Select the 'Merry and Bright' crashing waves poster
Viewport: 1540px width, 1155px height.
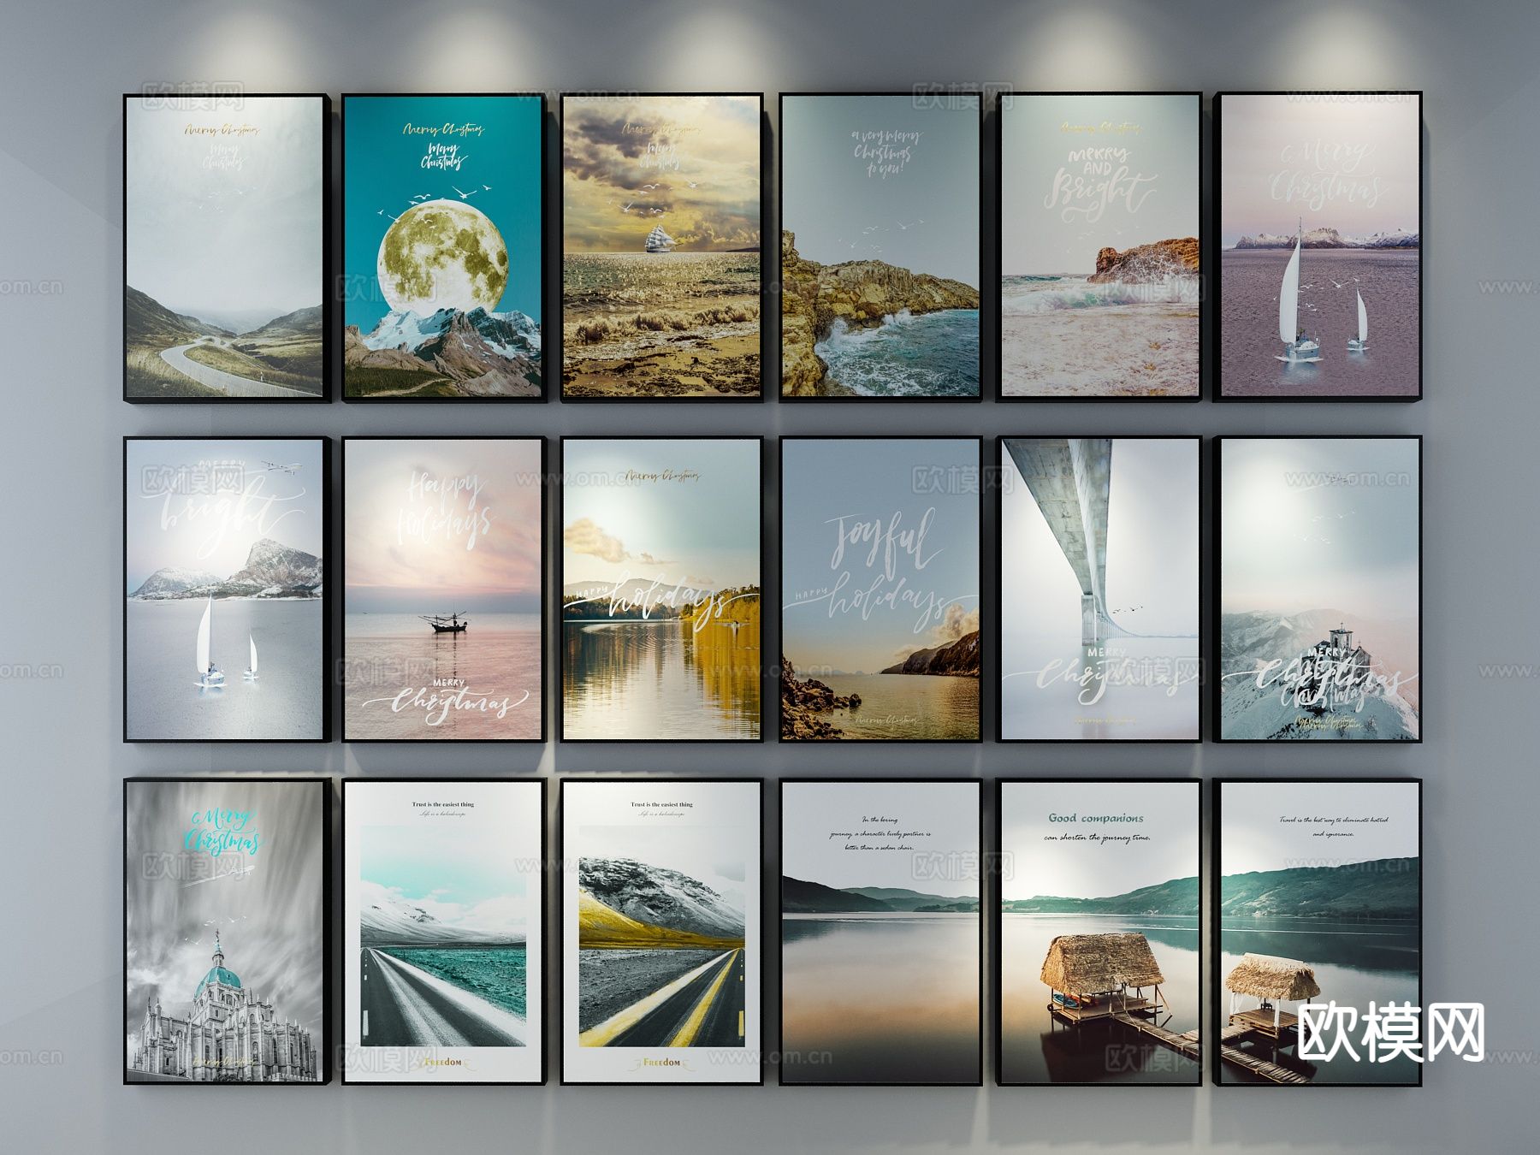(x=1099, y=246)
